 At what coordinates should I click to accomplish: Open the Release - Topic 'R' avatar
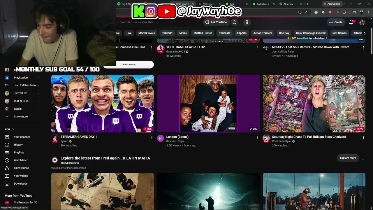coord(161,138)
